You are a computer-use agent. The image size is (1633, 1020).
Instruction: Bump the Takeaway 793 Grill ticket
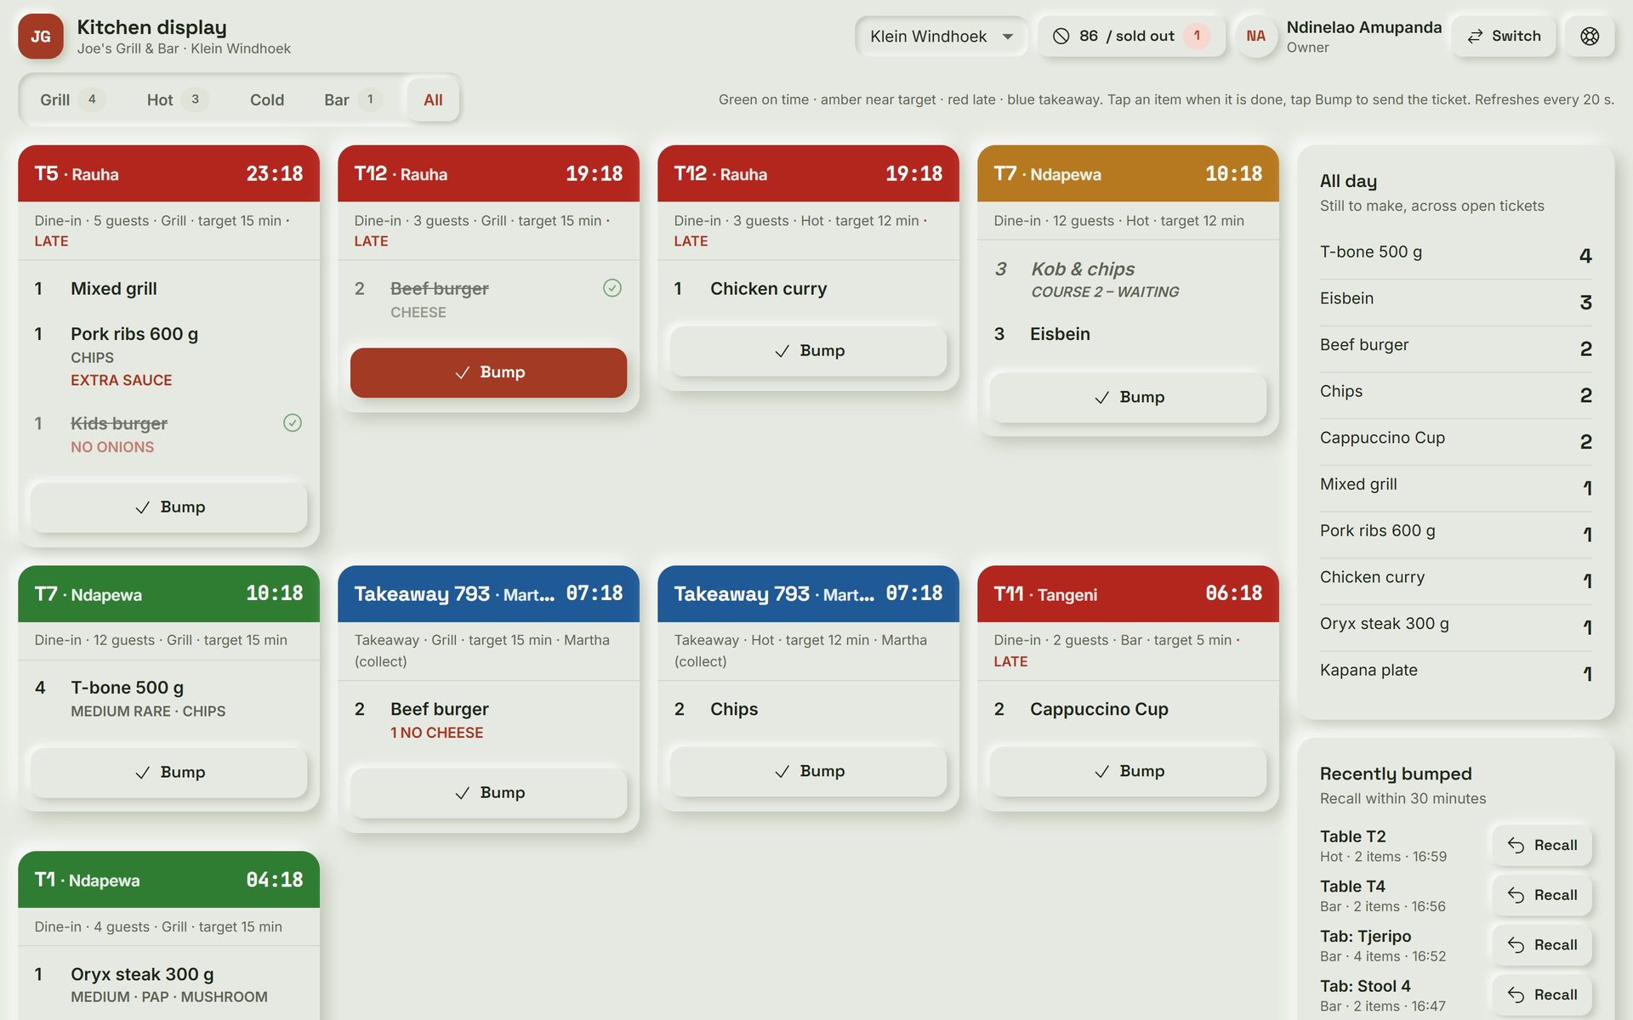[x=488, y=793]
